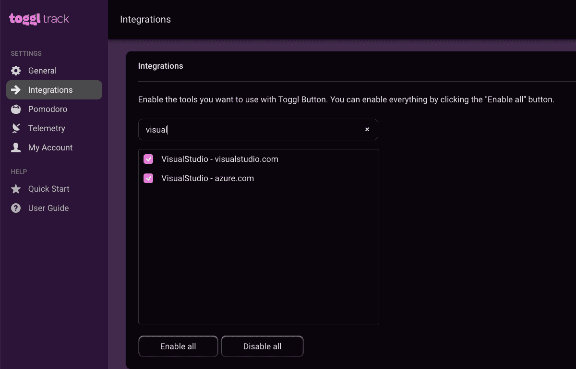Open My Account using the person icon
The height and width of the screenshot is (369, 576).
16,147
